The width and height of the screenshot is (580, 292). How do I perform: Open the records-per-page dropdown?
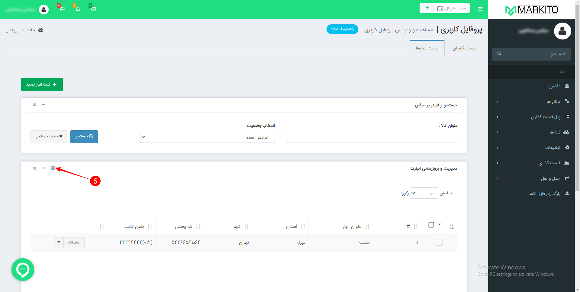[424, 193]
